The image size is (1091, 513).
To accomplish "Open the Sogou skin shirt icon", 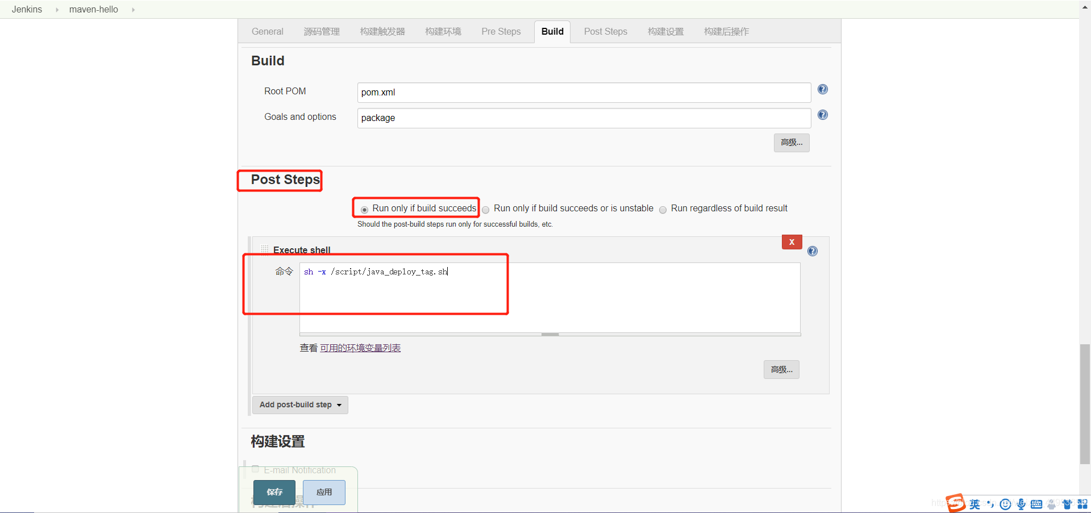I will [x=1067, y=504].
